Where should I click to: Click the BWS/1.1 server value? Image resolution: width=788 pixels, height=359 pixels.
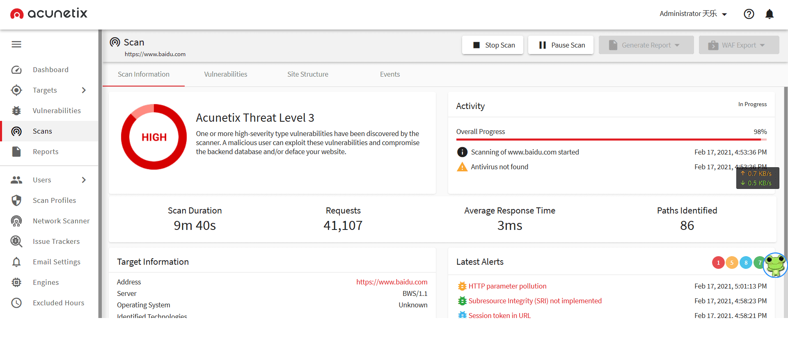[415, 293]
